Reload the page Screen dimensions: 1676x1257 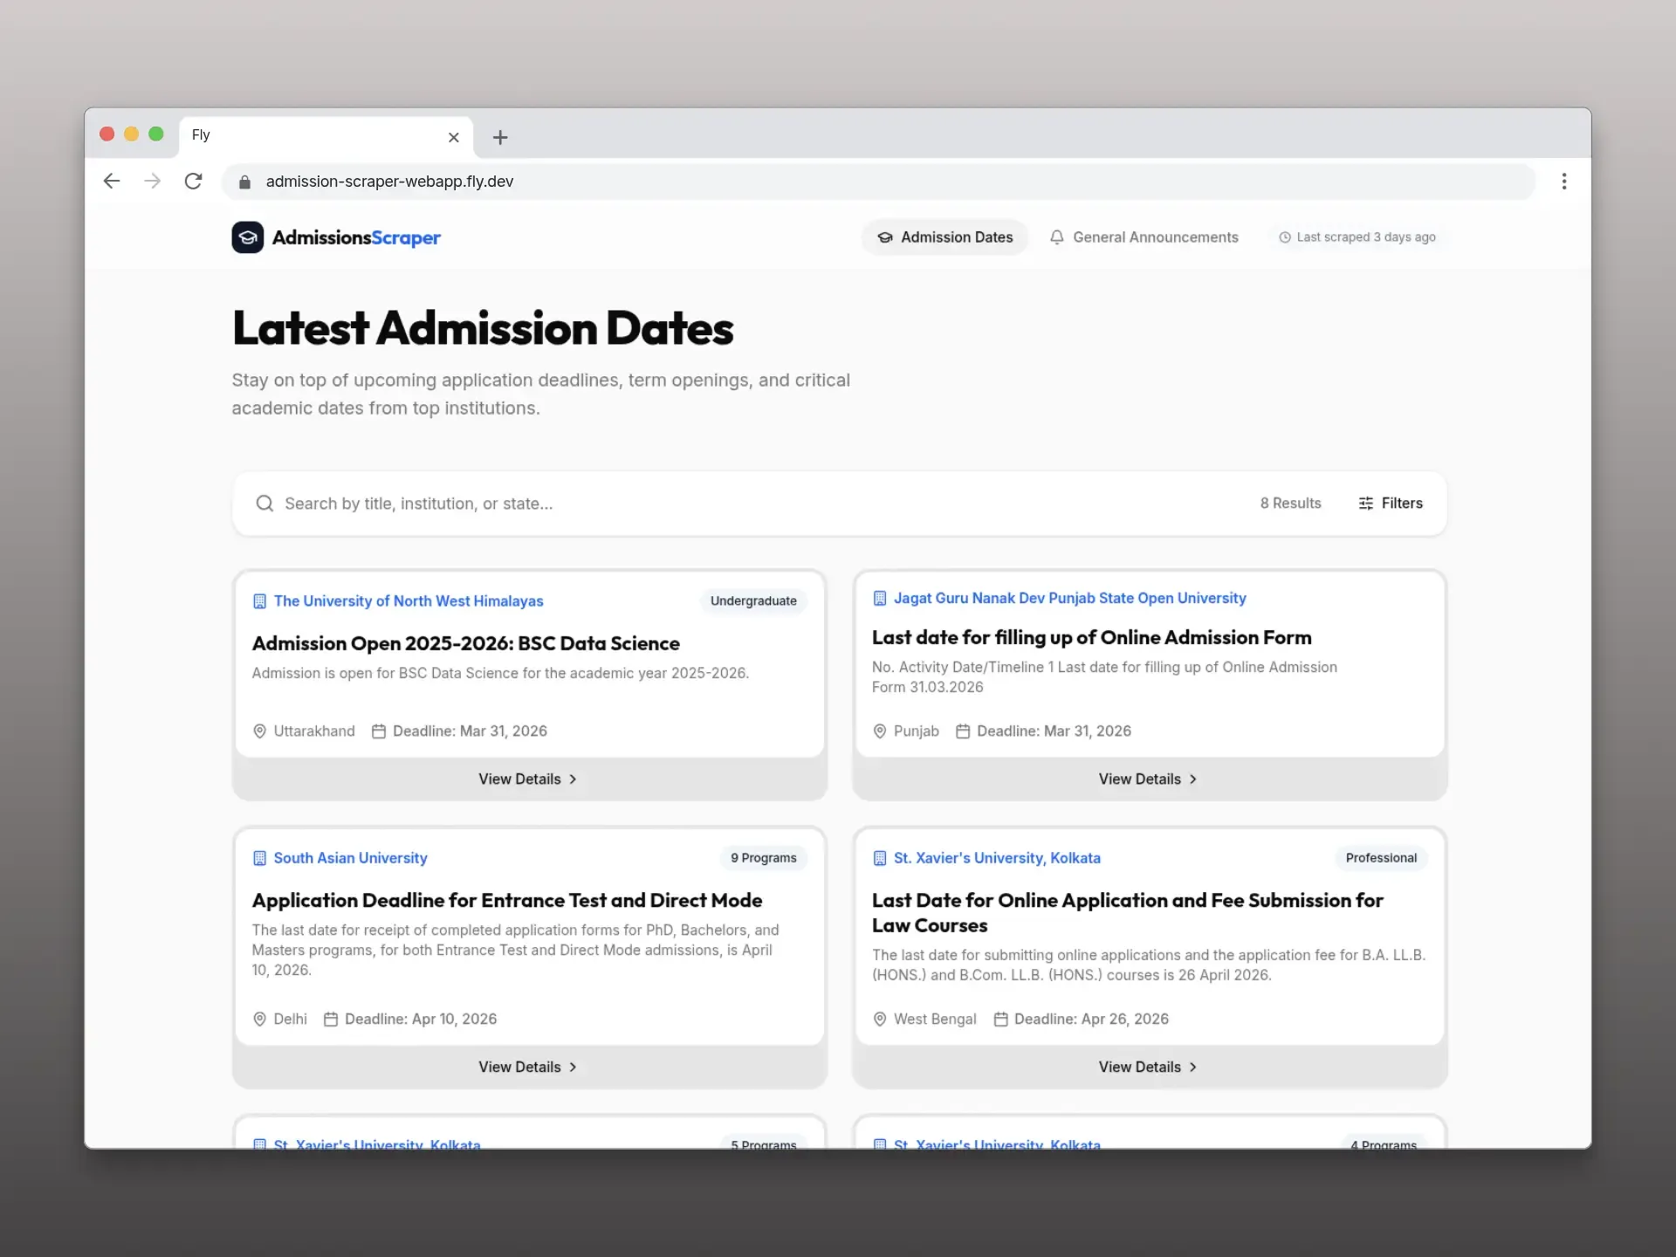(x=194, y=181)
